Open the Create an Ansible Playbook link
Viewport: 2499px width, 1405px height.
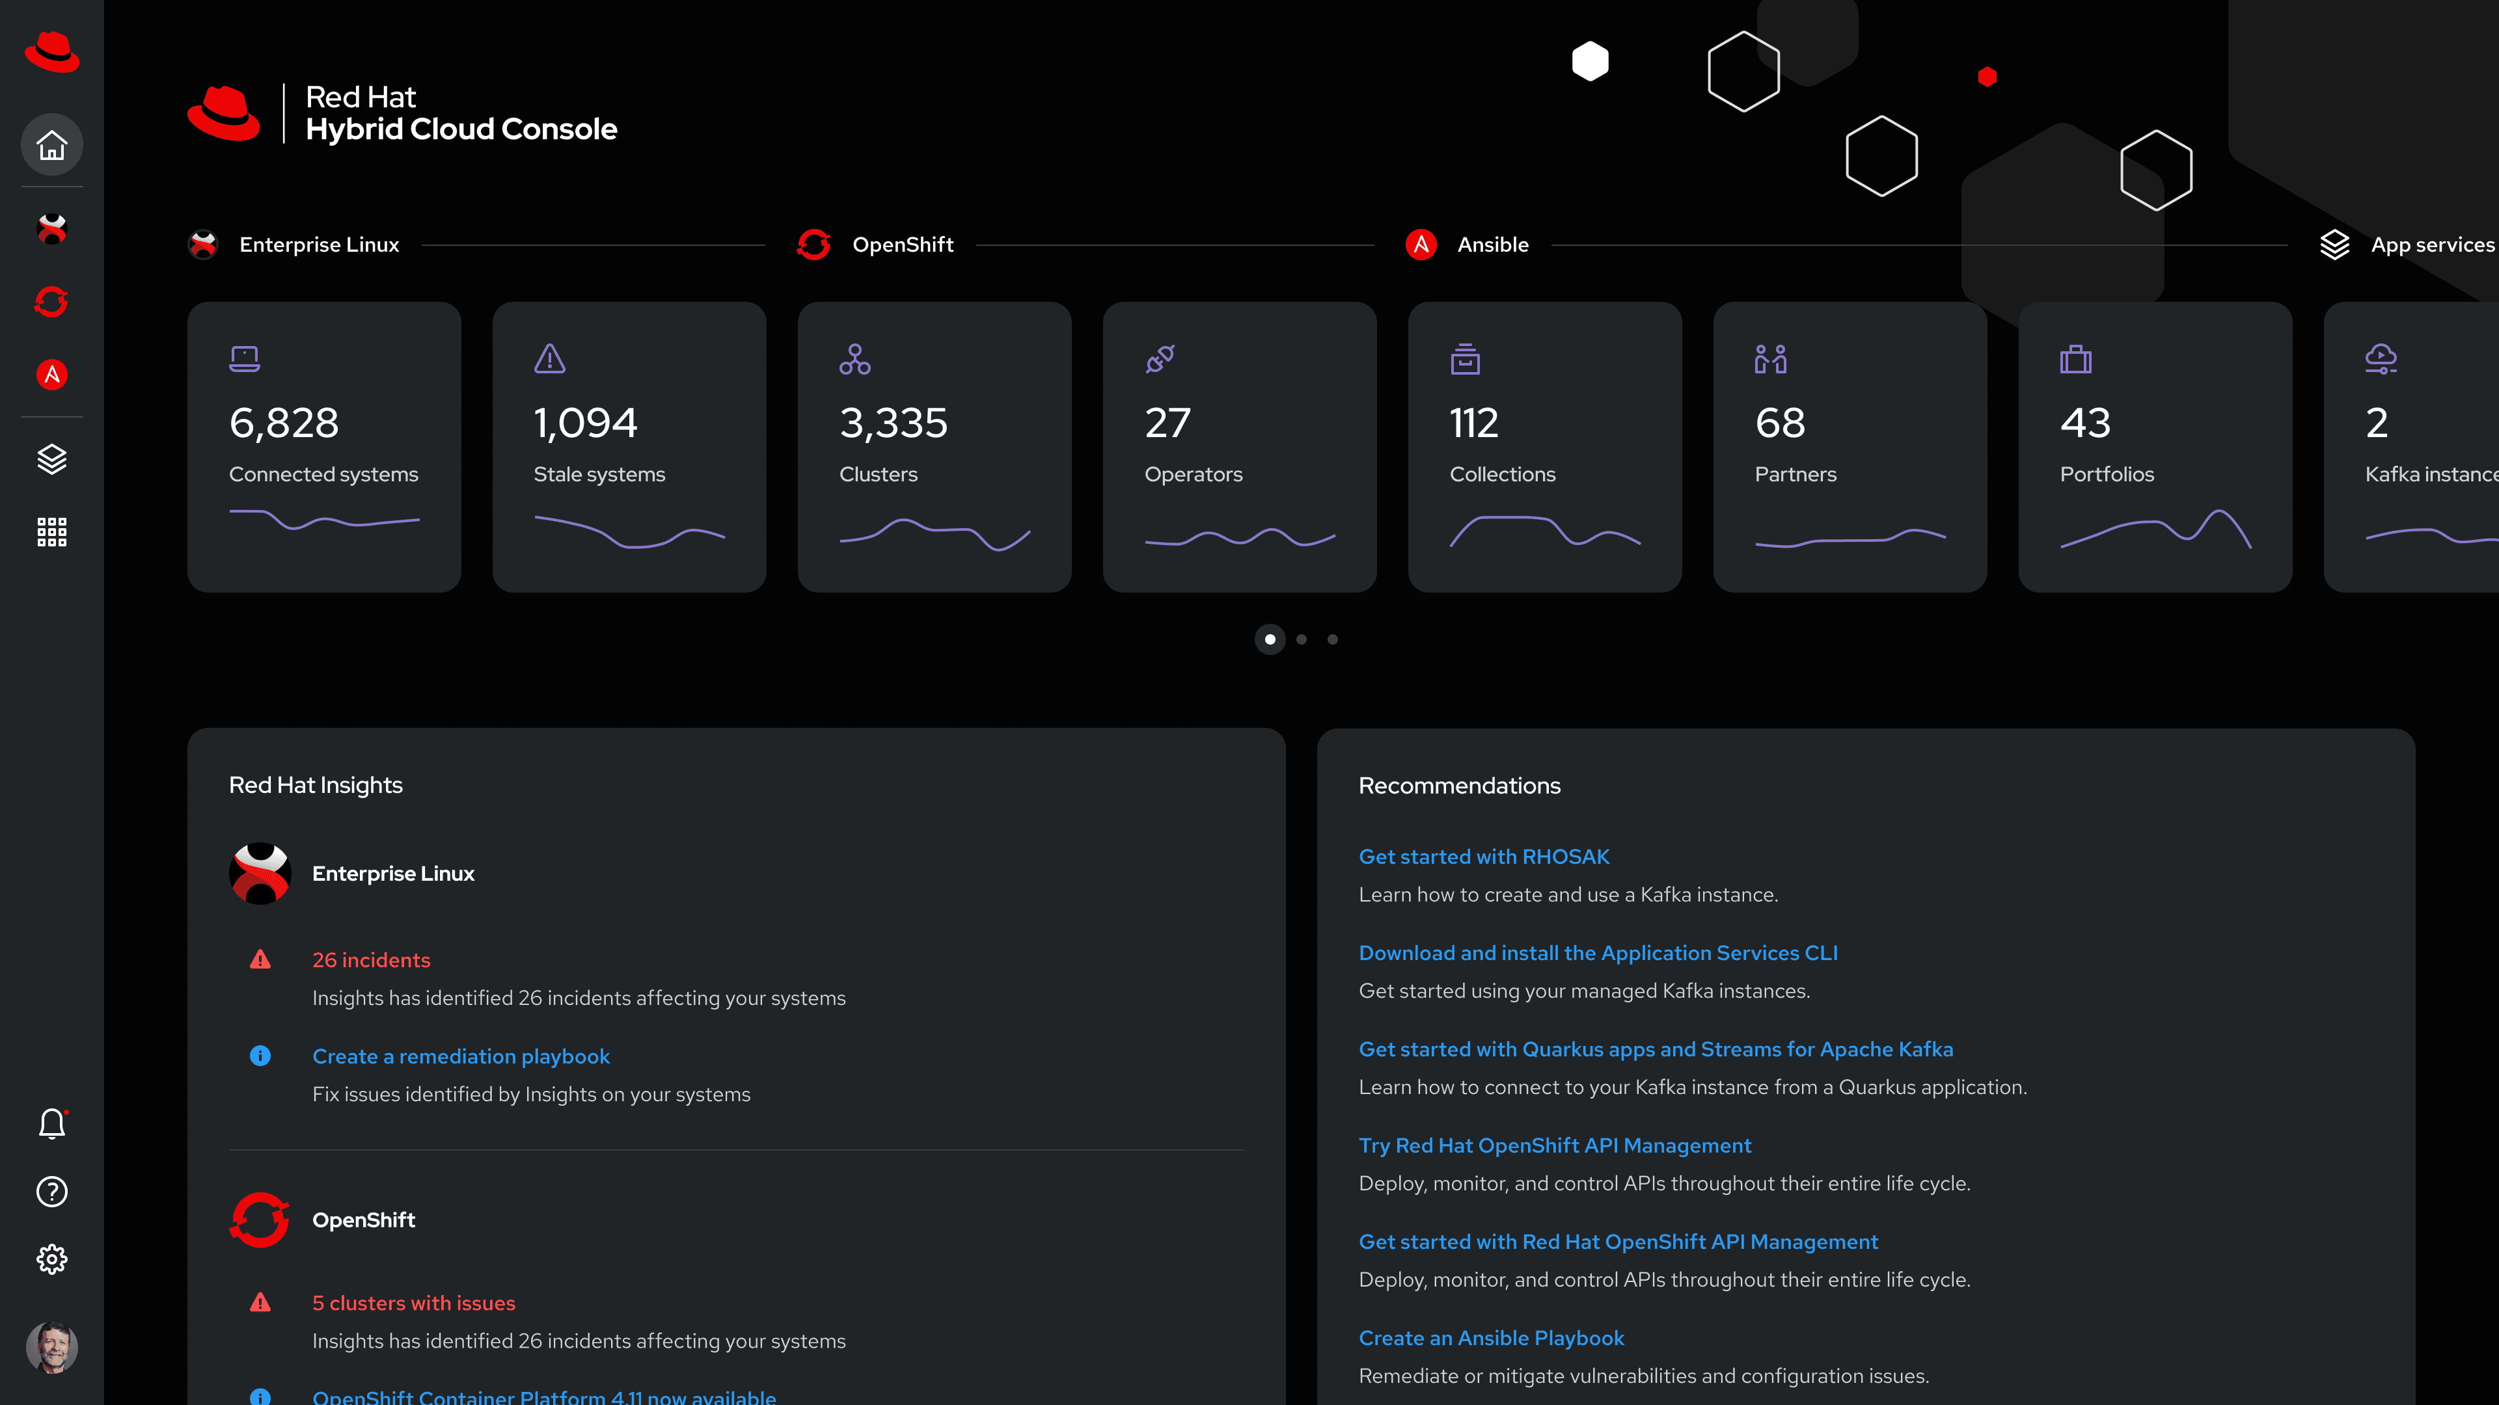click(x=1491, y=1338)
